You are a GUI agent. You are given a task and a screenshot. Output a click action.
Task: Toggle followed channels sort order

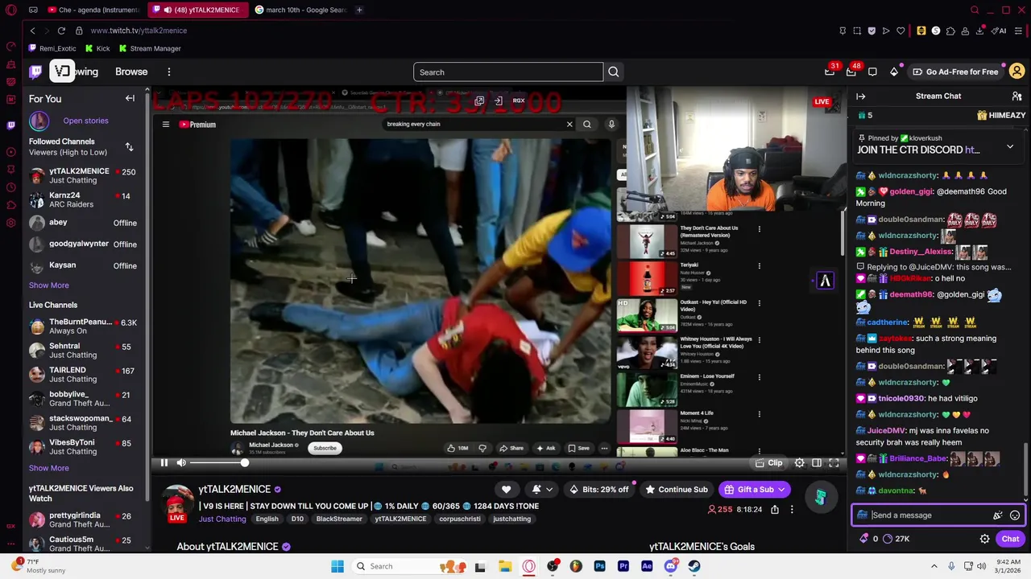pos(129,147)
